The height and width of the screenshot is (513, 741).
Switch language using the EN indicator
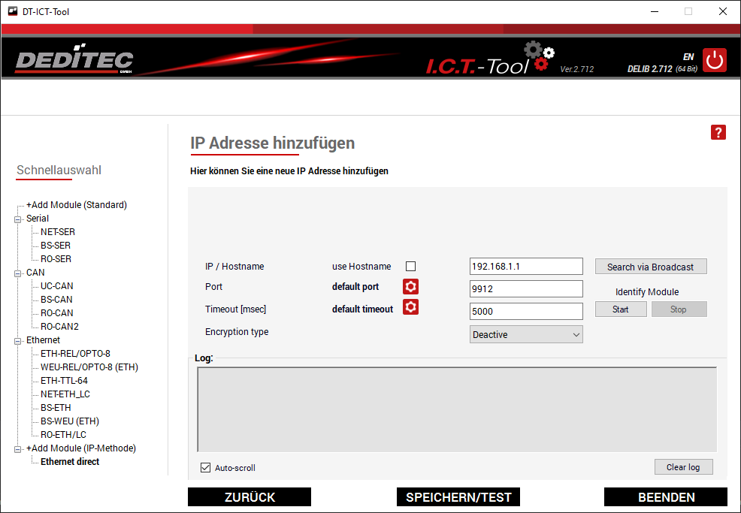click(x=688, y=57)
